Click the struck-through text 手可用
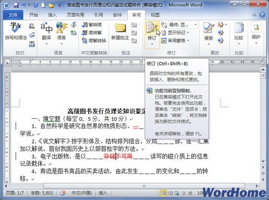 (125, 156)
